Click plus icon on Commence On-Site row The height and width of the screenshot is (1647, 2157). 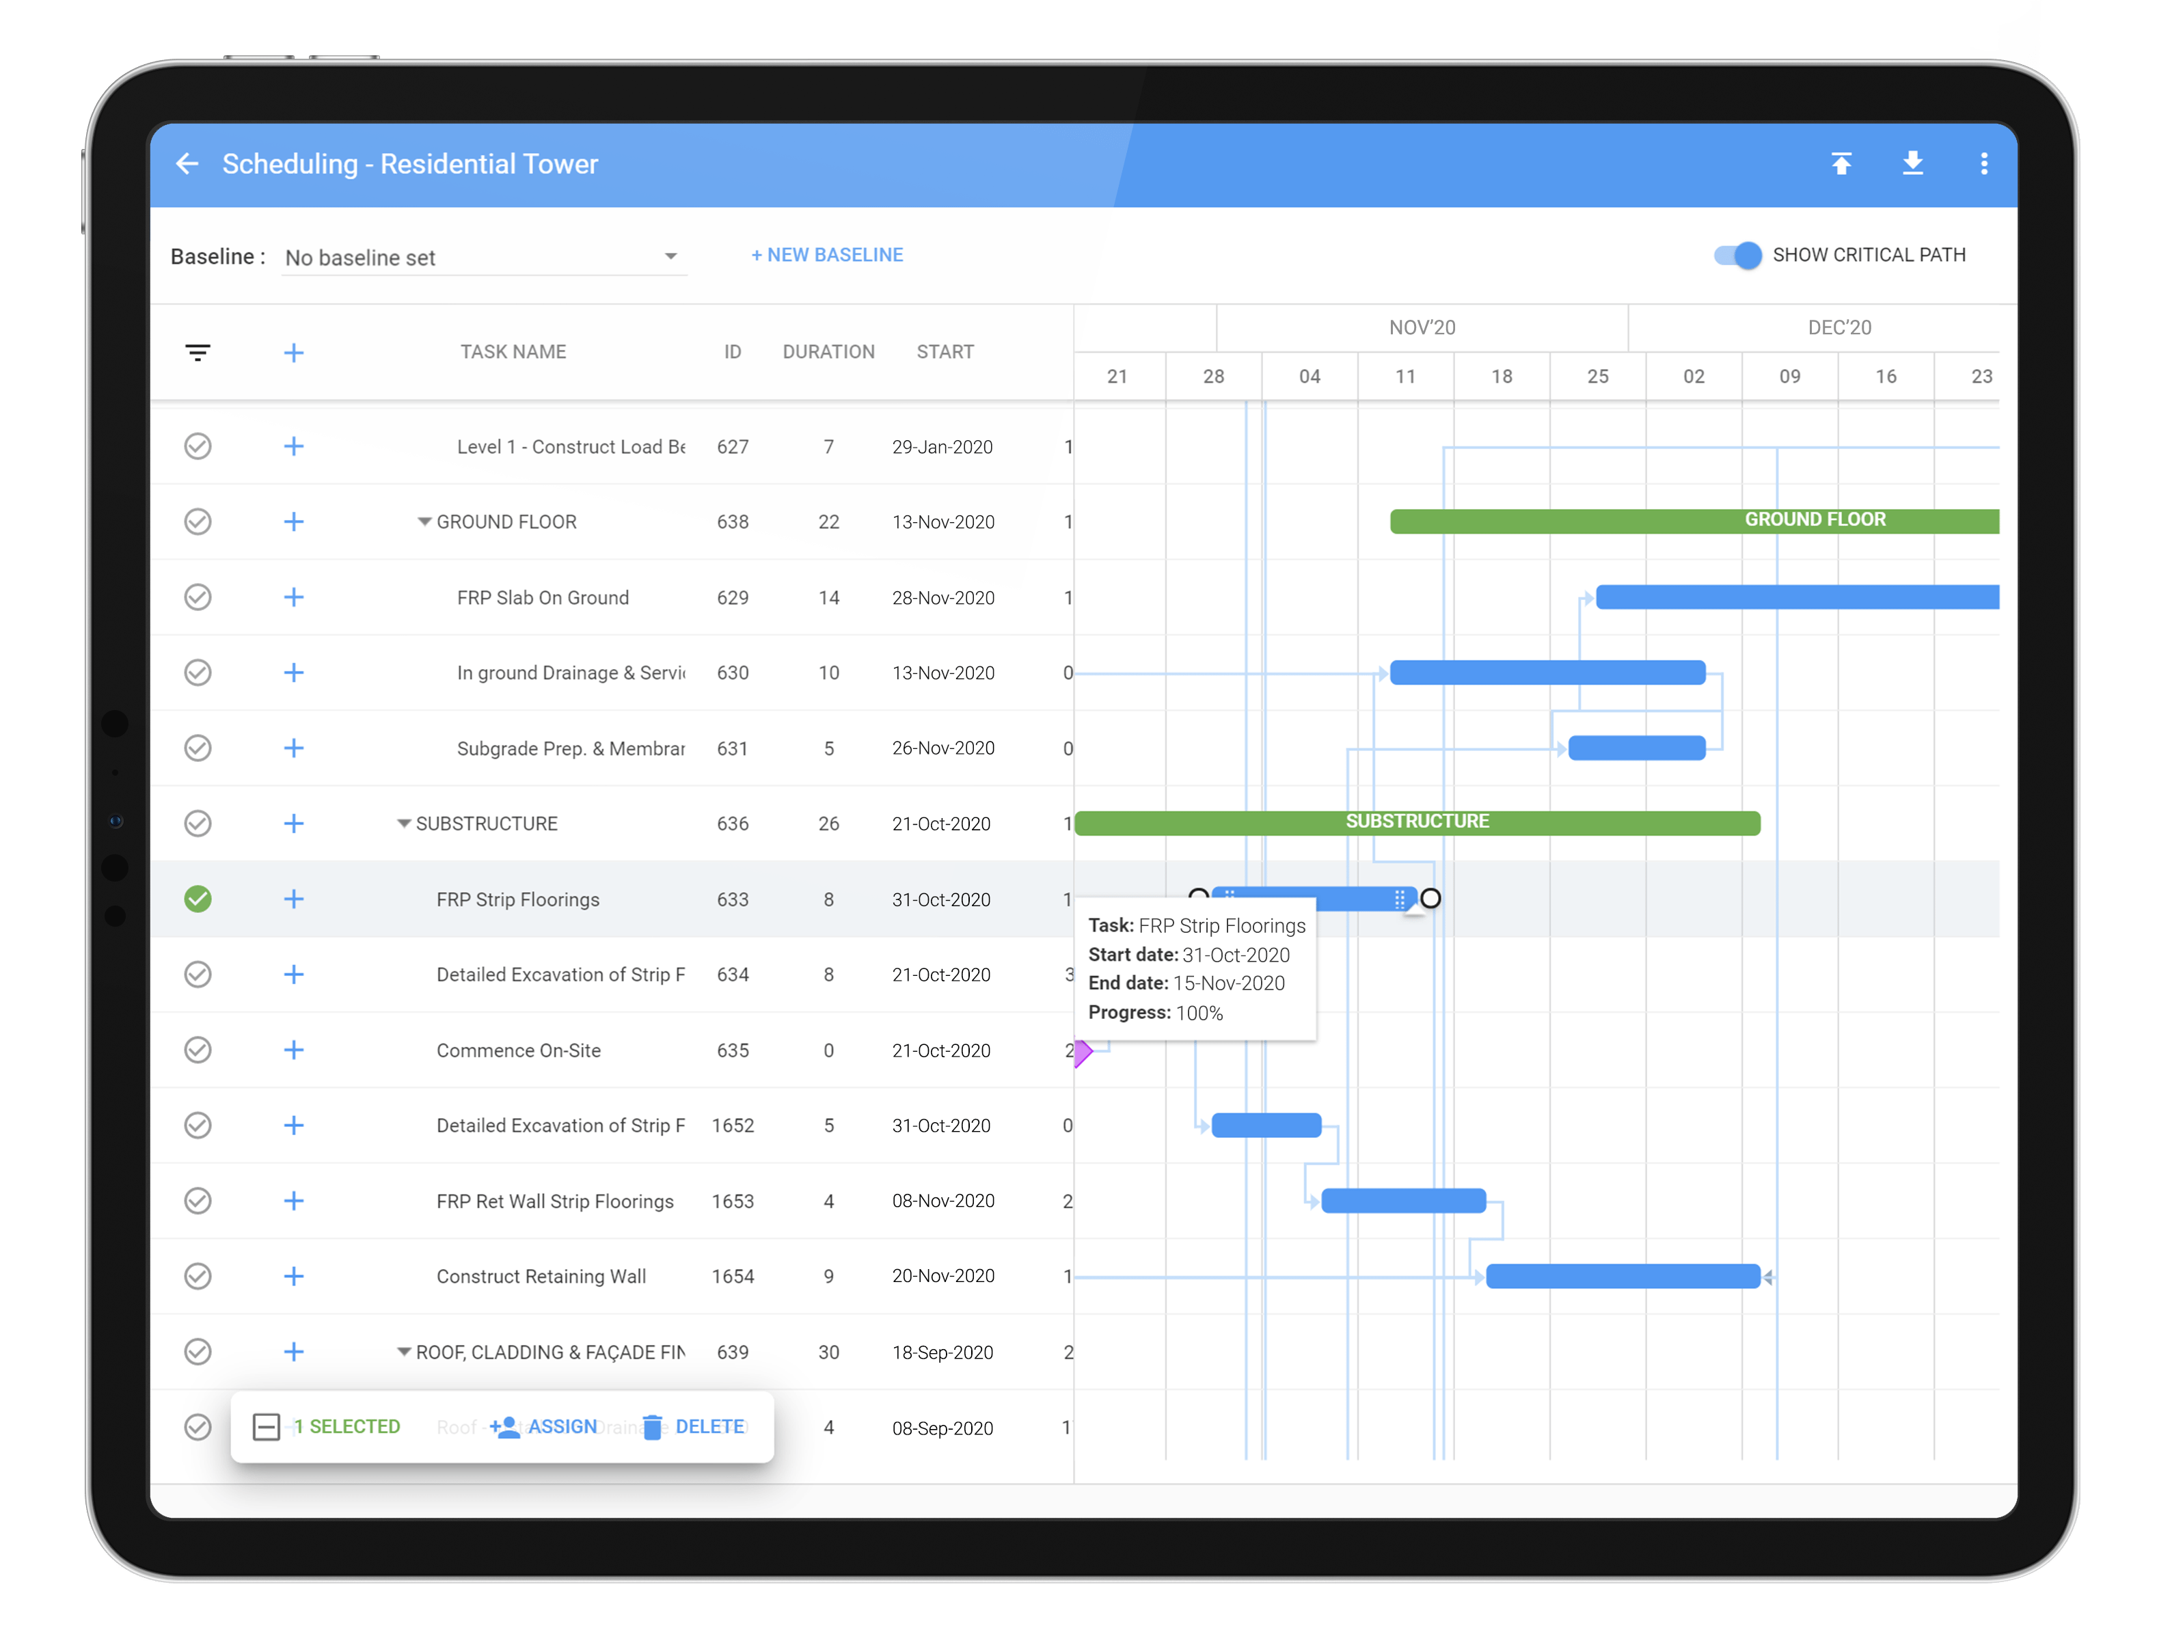point(294,1051)
